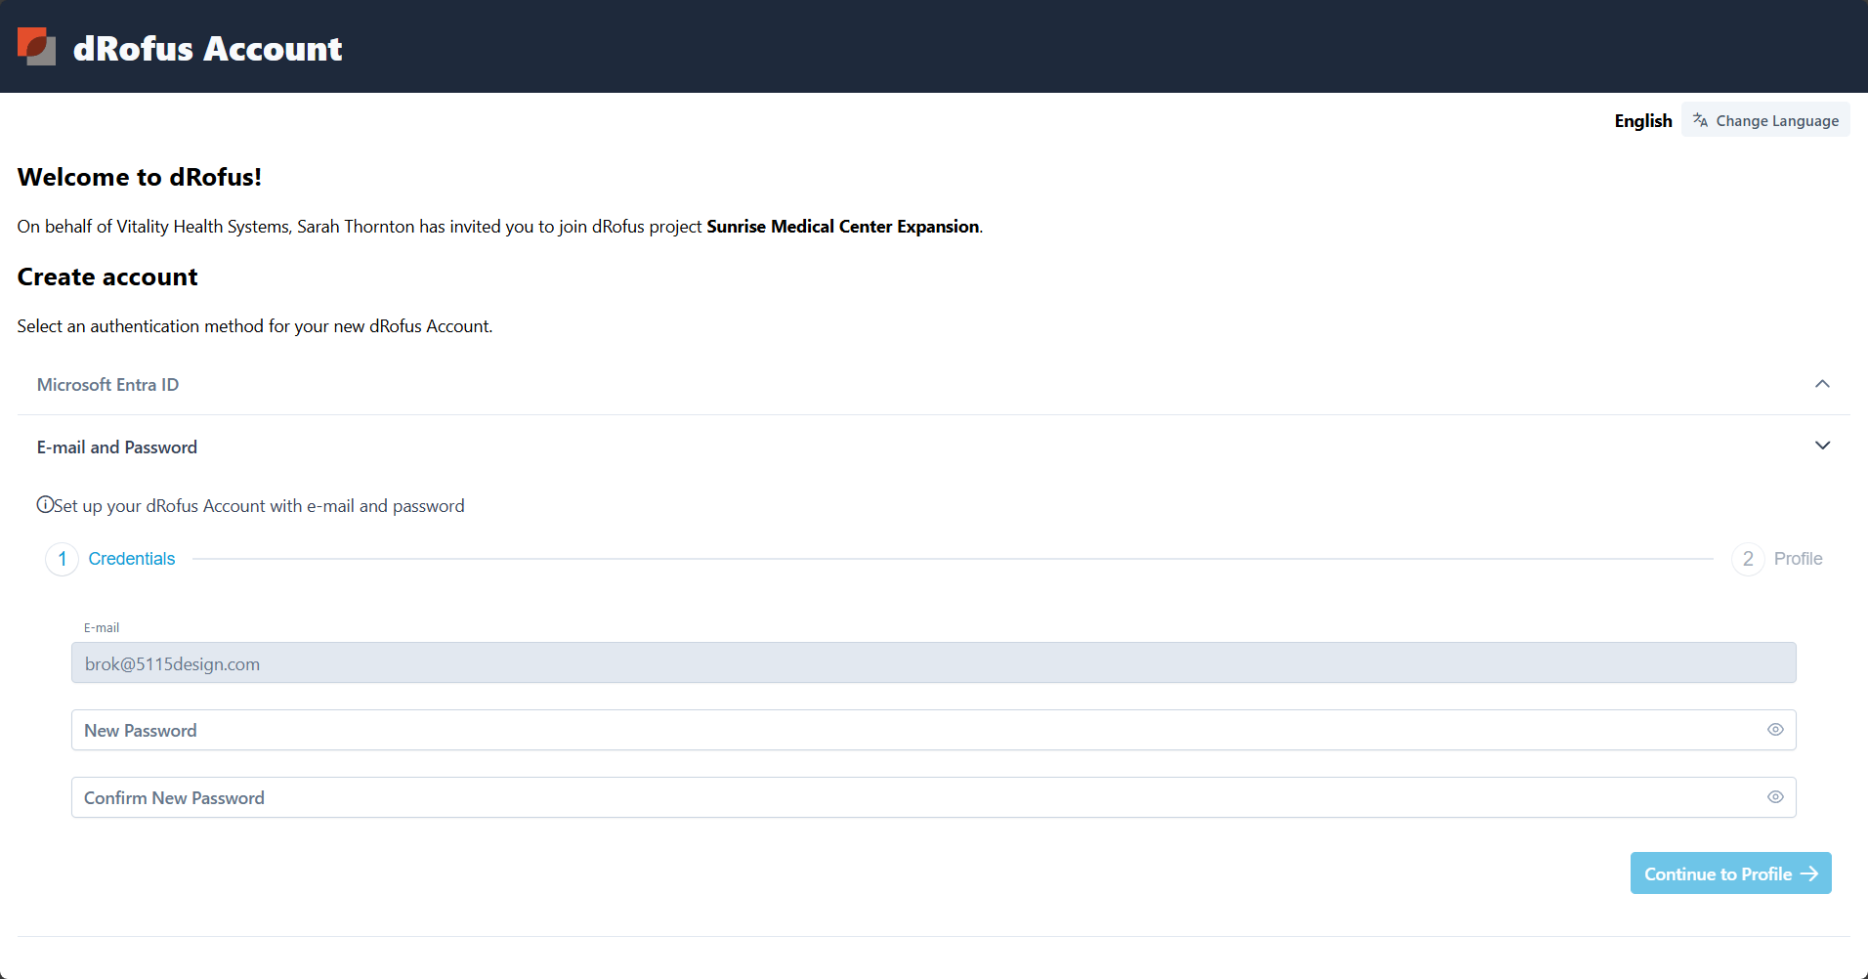Focus the Confirm New Password field

933,797
